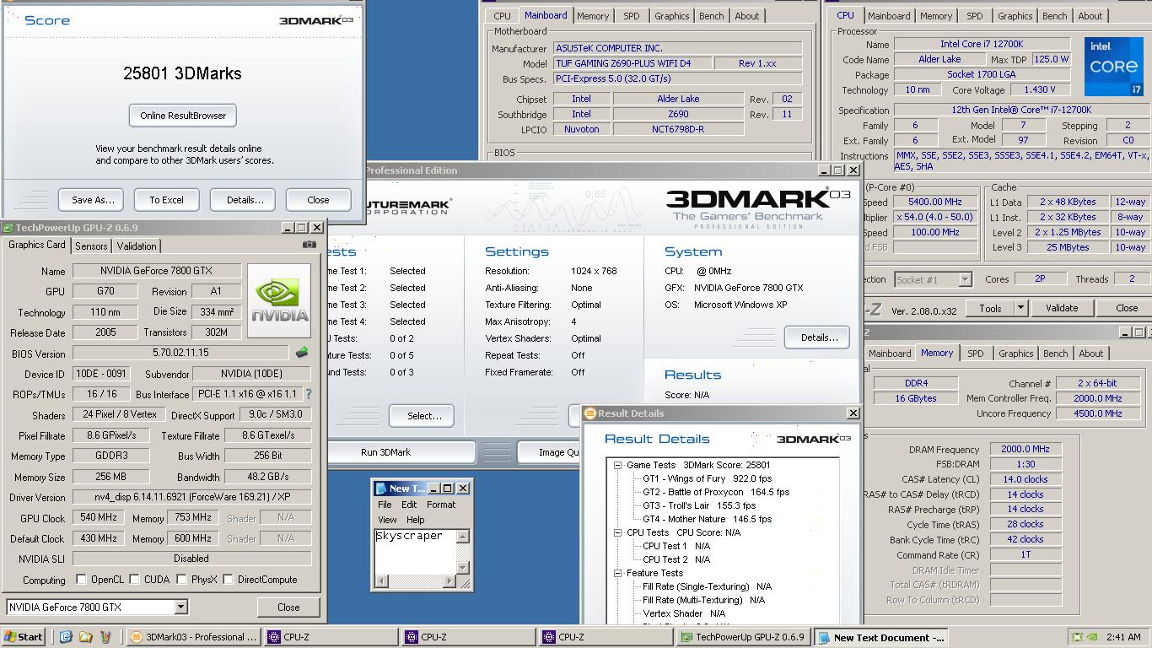Open Internet Explorer from quick launch
The image size is (1152, 648).
click(x=66, y=637)
